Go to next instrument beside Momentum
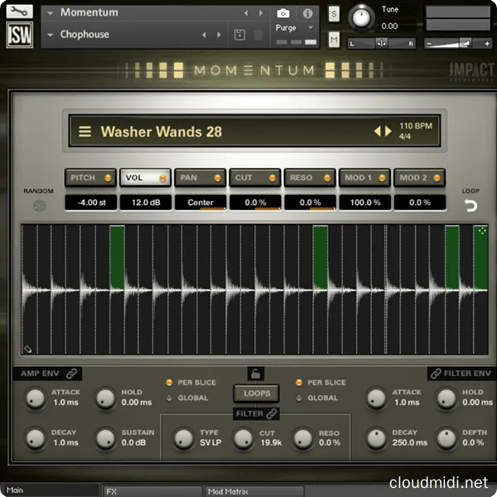Image resolution: width=497 pixels, height=497 pixels. pos(261,13)
